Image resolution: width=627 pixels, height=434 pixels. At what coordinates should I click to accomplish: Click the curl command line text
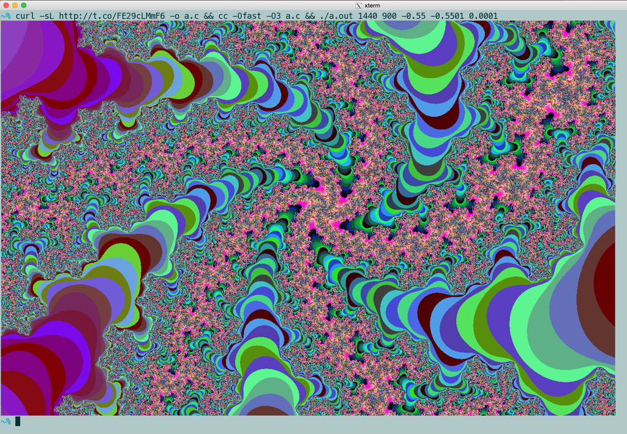[257, 16]
